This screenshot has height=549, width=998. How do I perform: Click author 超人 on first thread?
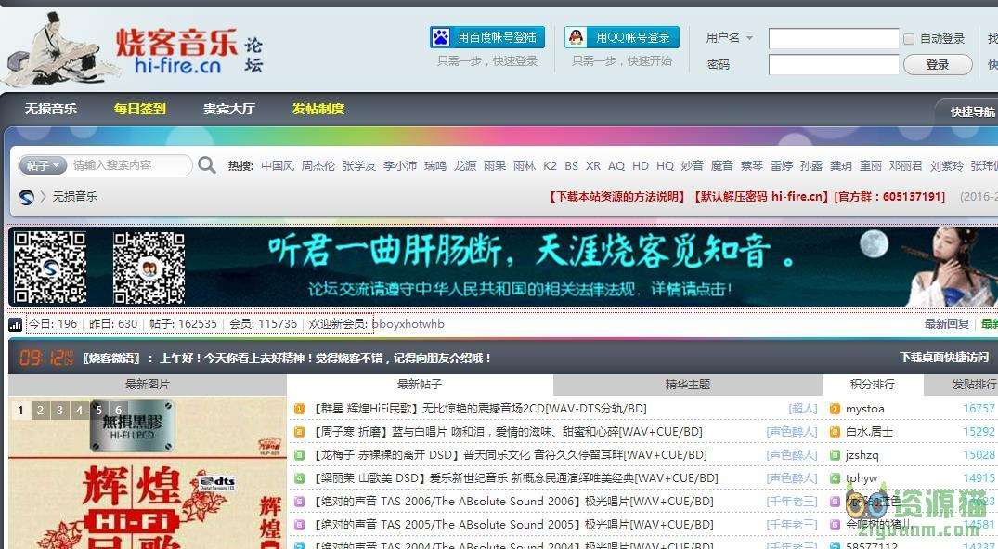[x=803, y=409]
